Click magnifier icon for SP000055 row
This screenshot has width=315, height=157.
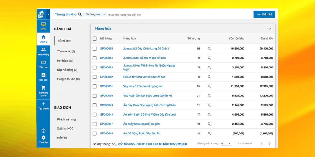point(209,49)
